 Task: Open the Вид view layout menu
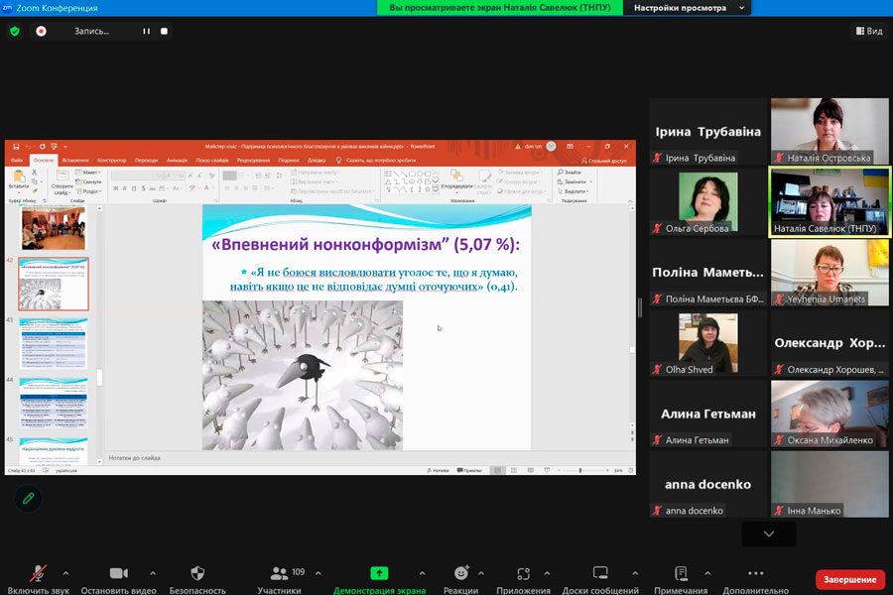(868, 31)
